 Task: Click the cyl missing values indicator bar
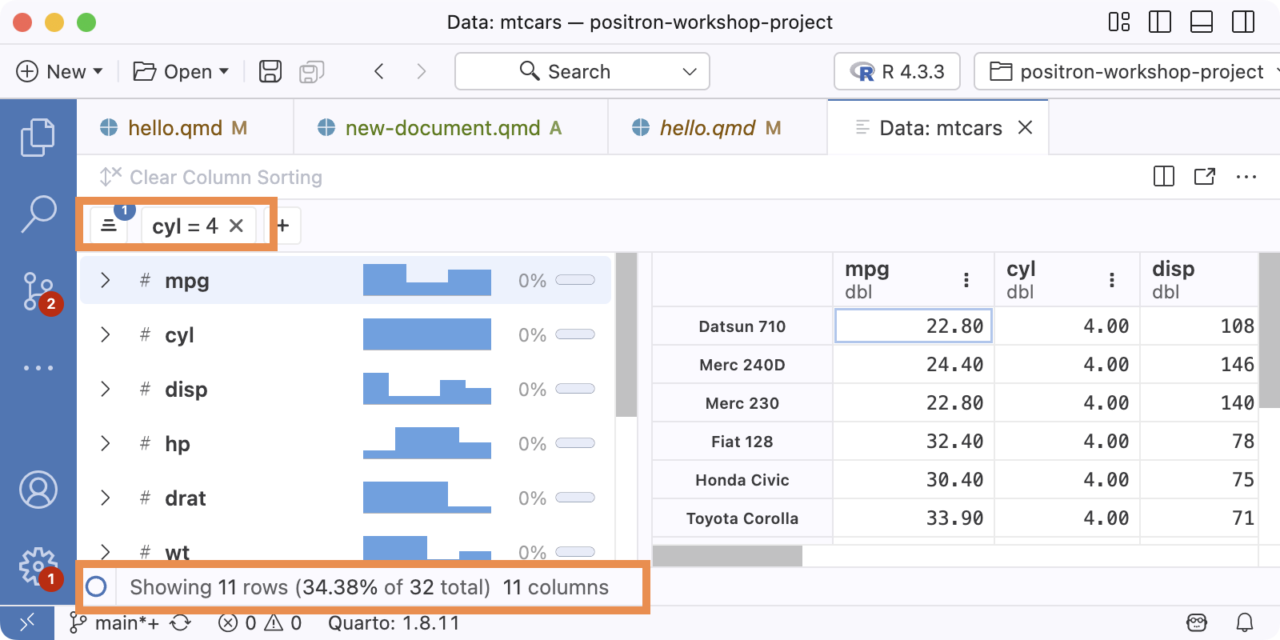(x=575, y=334)
